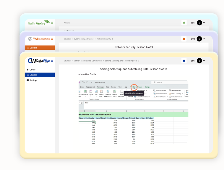
Task: Expand the user dropdown chevron in SWI header
Action: (204, 39)
